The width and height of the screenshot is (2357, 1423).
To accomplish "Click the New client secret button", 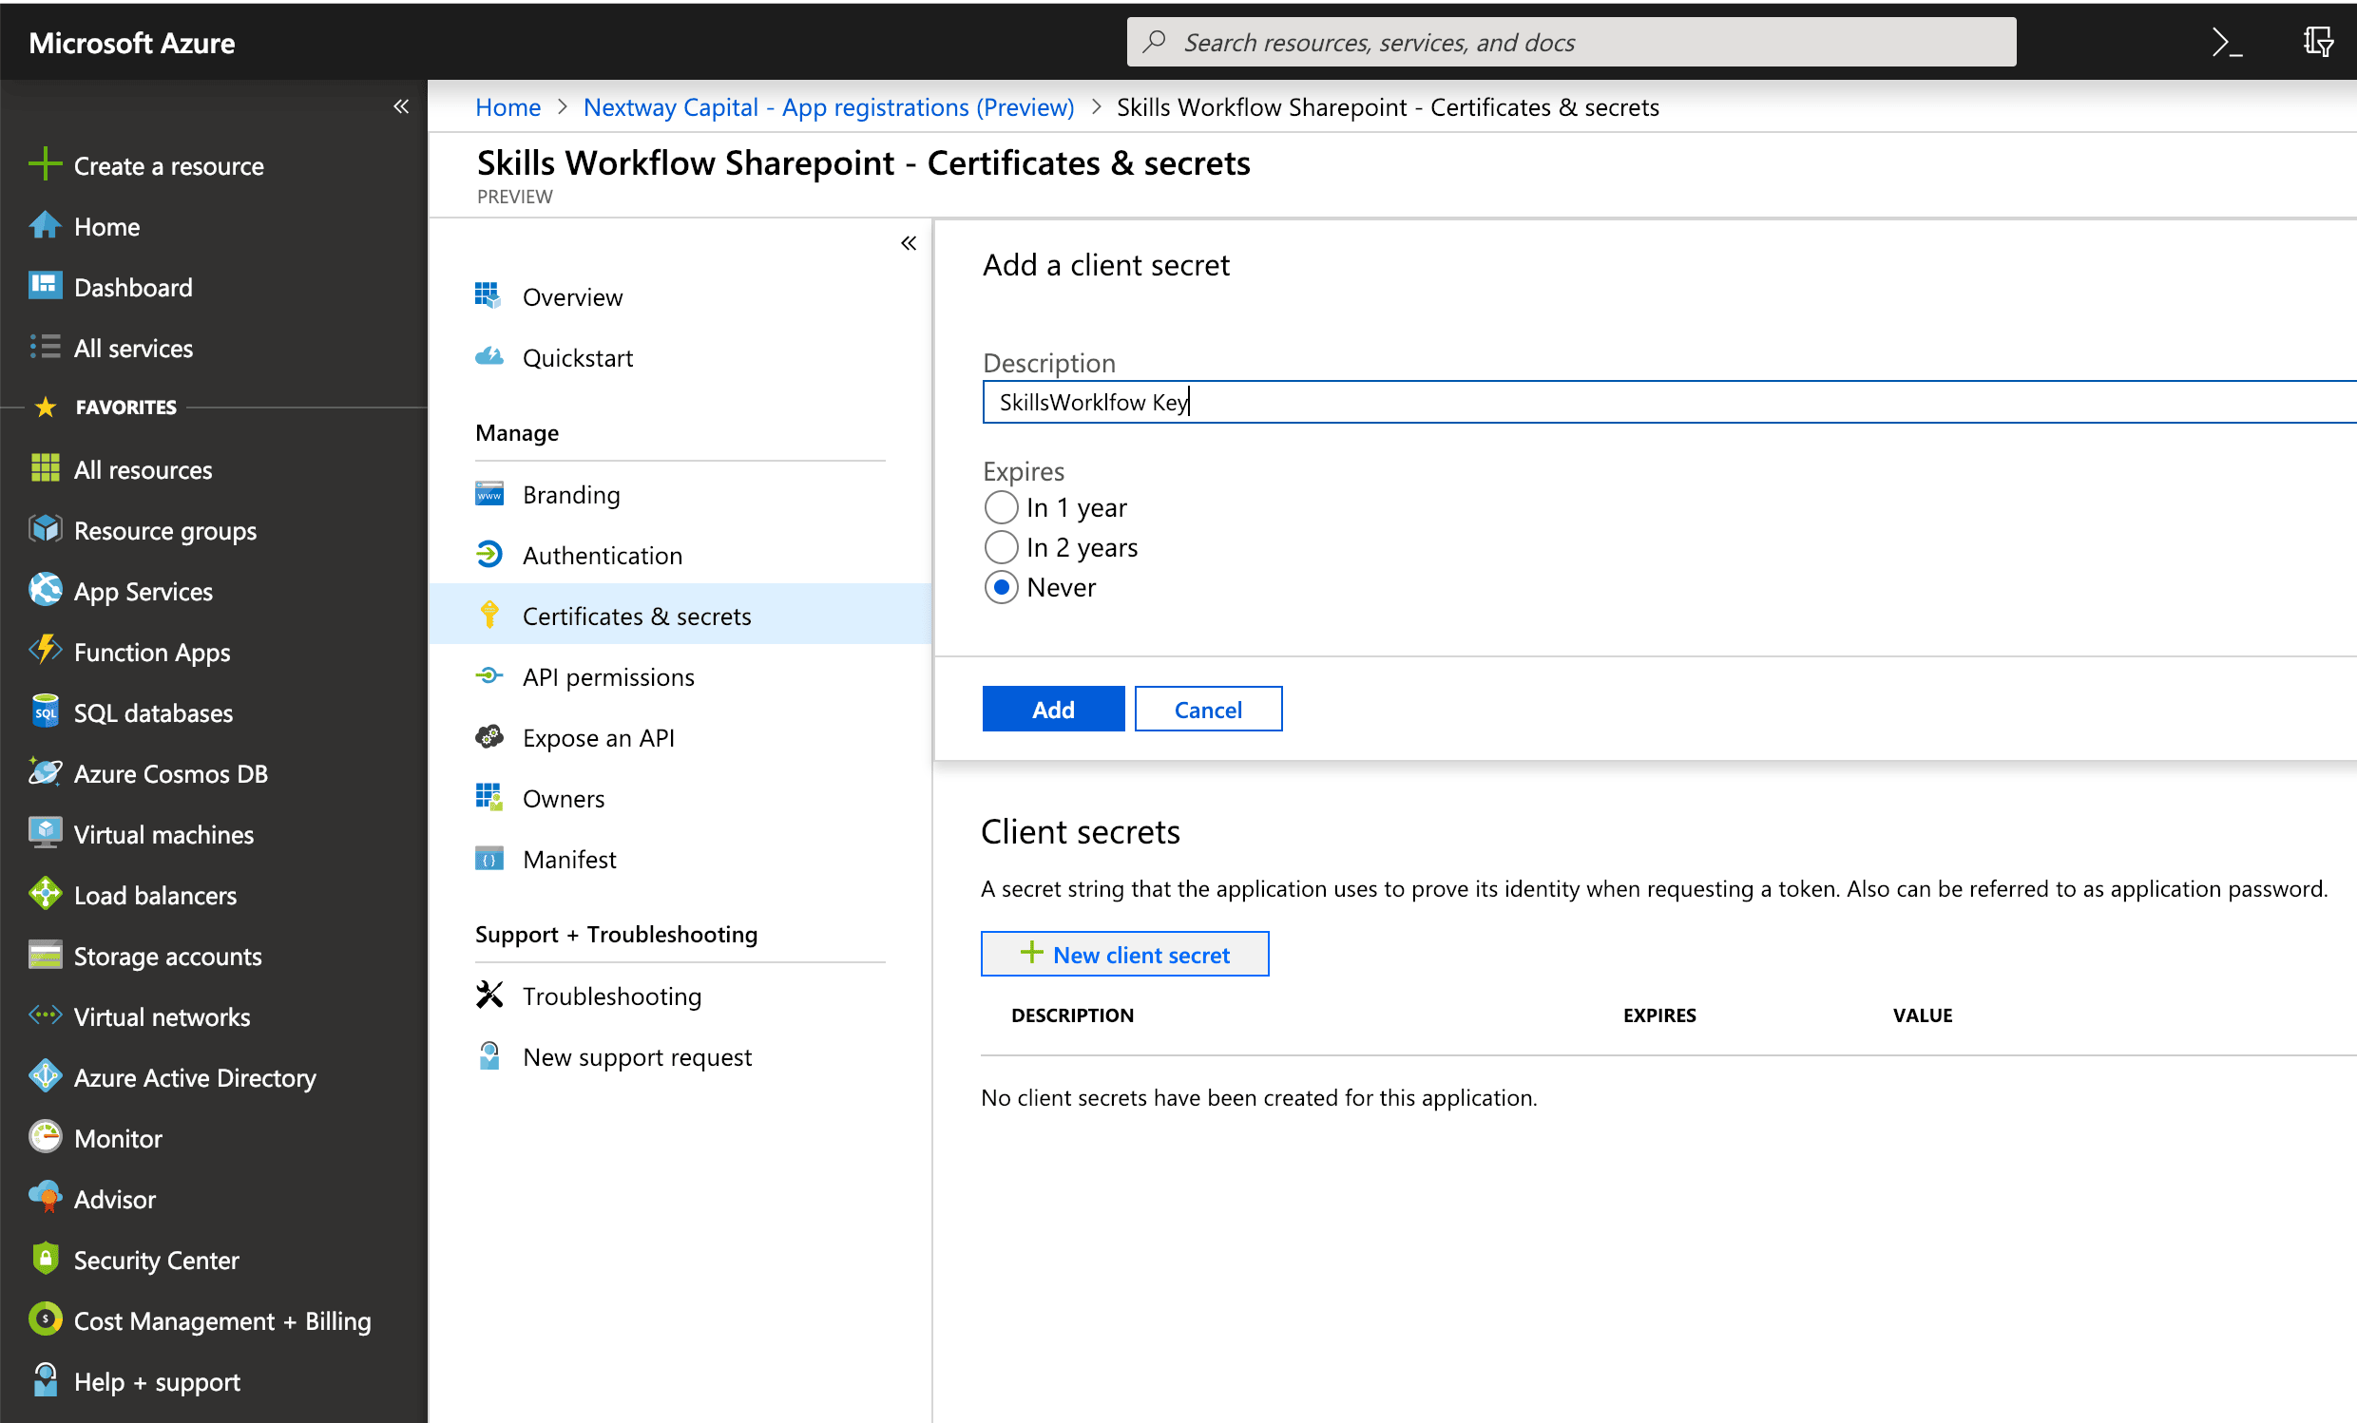I will tap(1124, 954).
